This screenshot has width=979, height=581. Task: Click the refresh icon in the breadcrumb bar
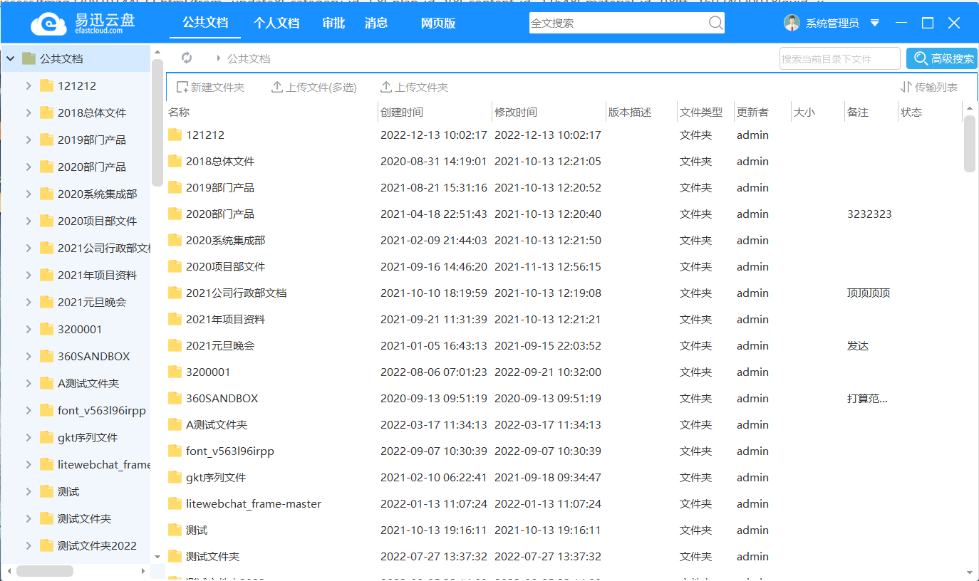pyautogui.click(x=187, y=58)
